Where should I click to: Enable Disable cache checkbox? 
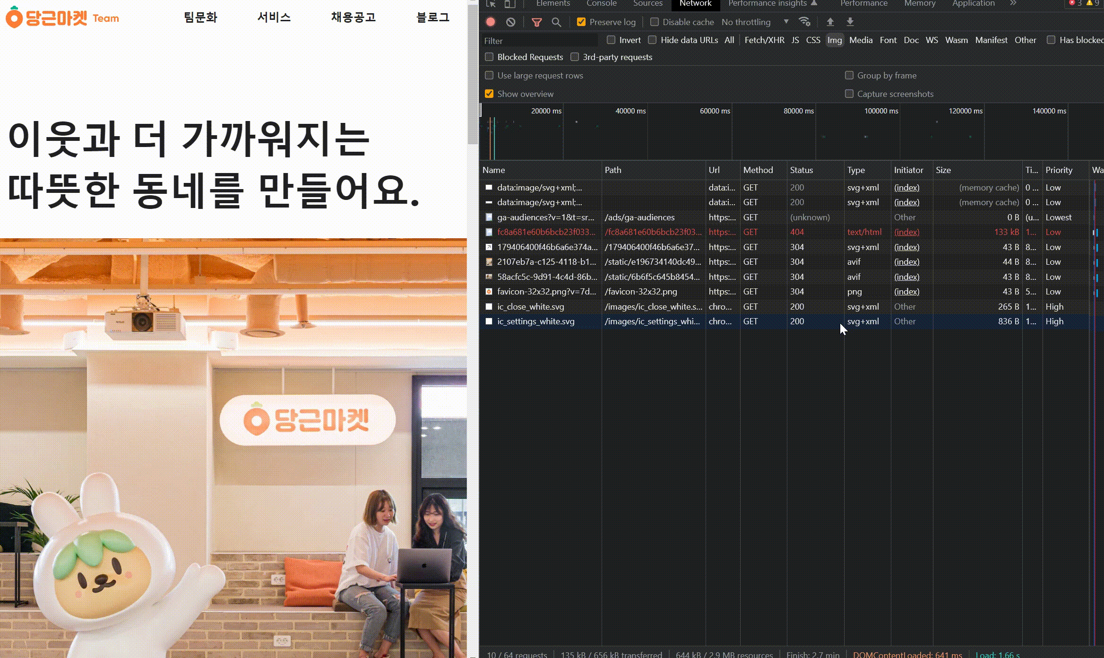pos(655,22)
